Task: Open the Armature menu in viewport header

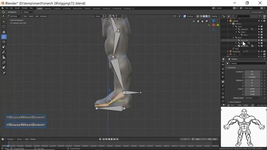Action: 43,16
